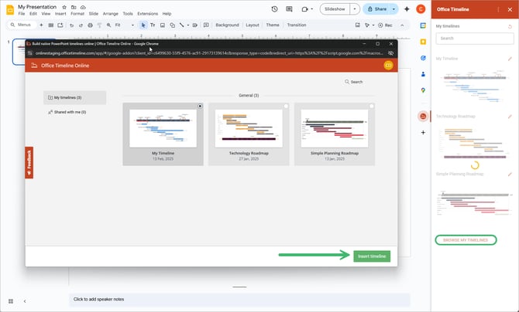Click the add comment toolbar icon
The image size is (519, 312).
click(x=206, y=25)
